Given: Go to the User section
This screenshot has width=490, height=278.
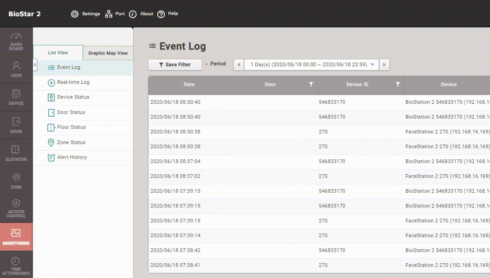Looking at the screenshot, I should (16, 69).
